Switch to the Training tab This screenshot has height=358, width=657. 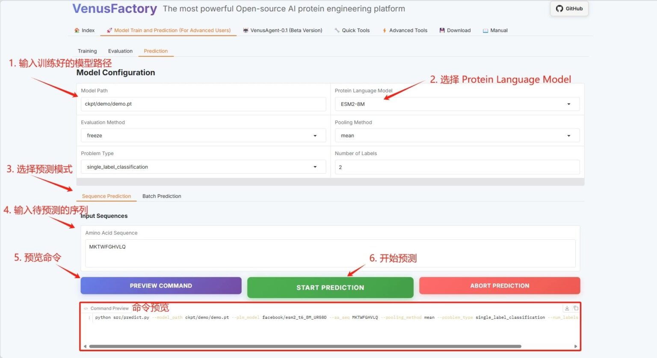87,51
